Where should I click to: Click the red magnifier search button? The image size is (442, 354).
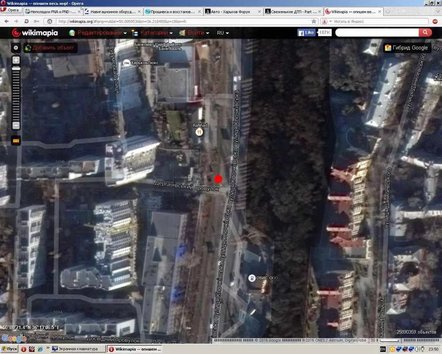tap(425, 33)
